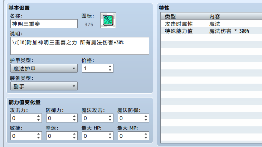262x147 pixels.
Task: Click the 魔法 content cell
Action: (x=214, y=24)
